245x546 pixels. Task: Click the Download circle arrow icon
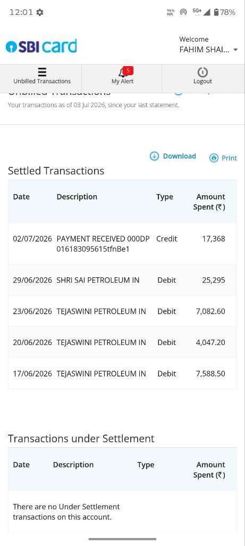click(x=154, y=156)
